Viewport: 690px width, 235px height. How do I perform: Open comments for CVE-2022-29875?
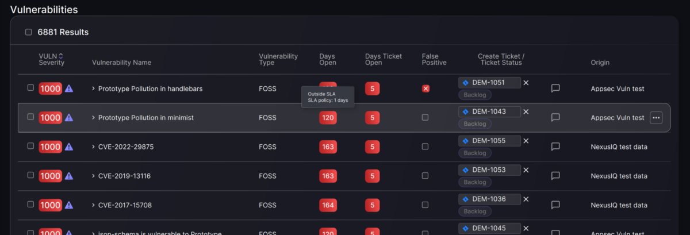[x=555, y=147]
